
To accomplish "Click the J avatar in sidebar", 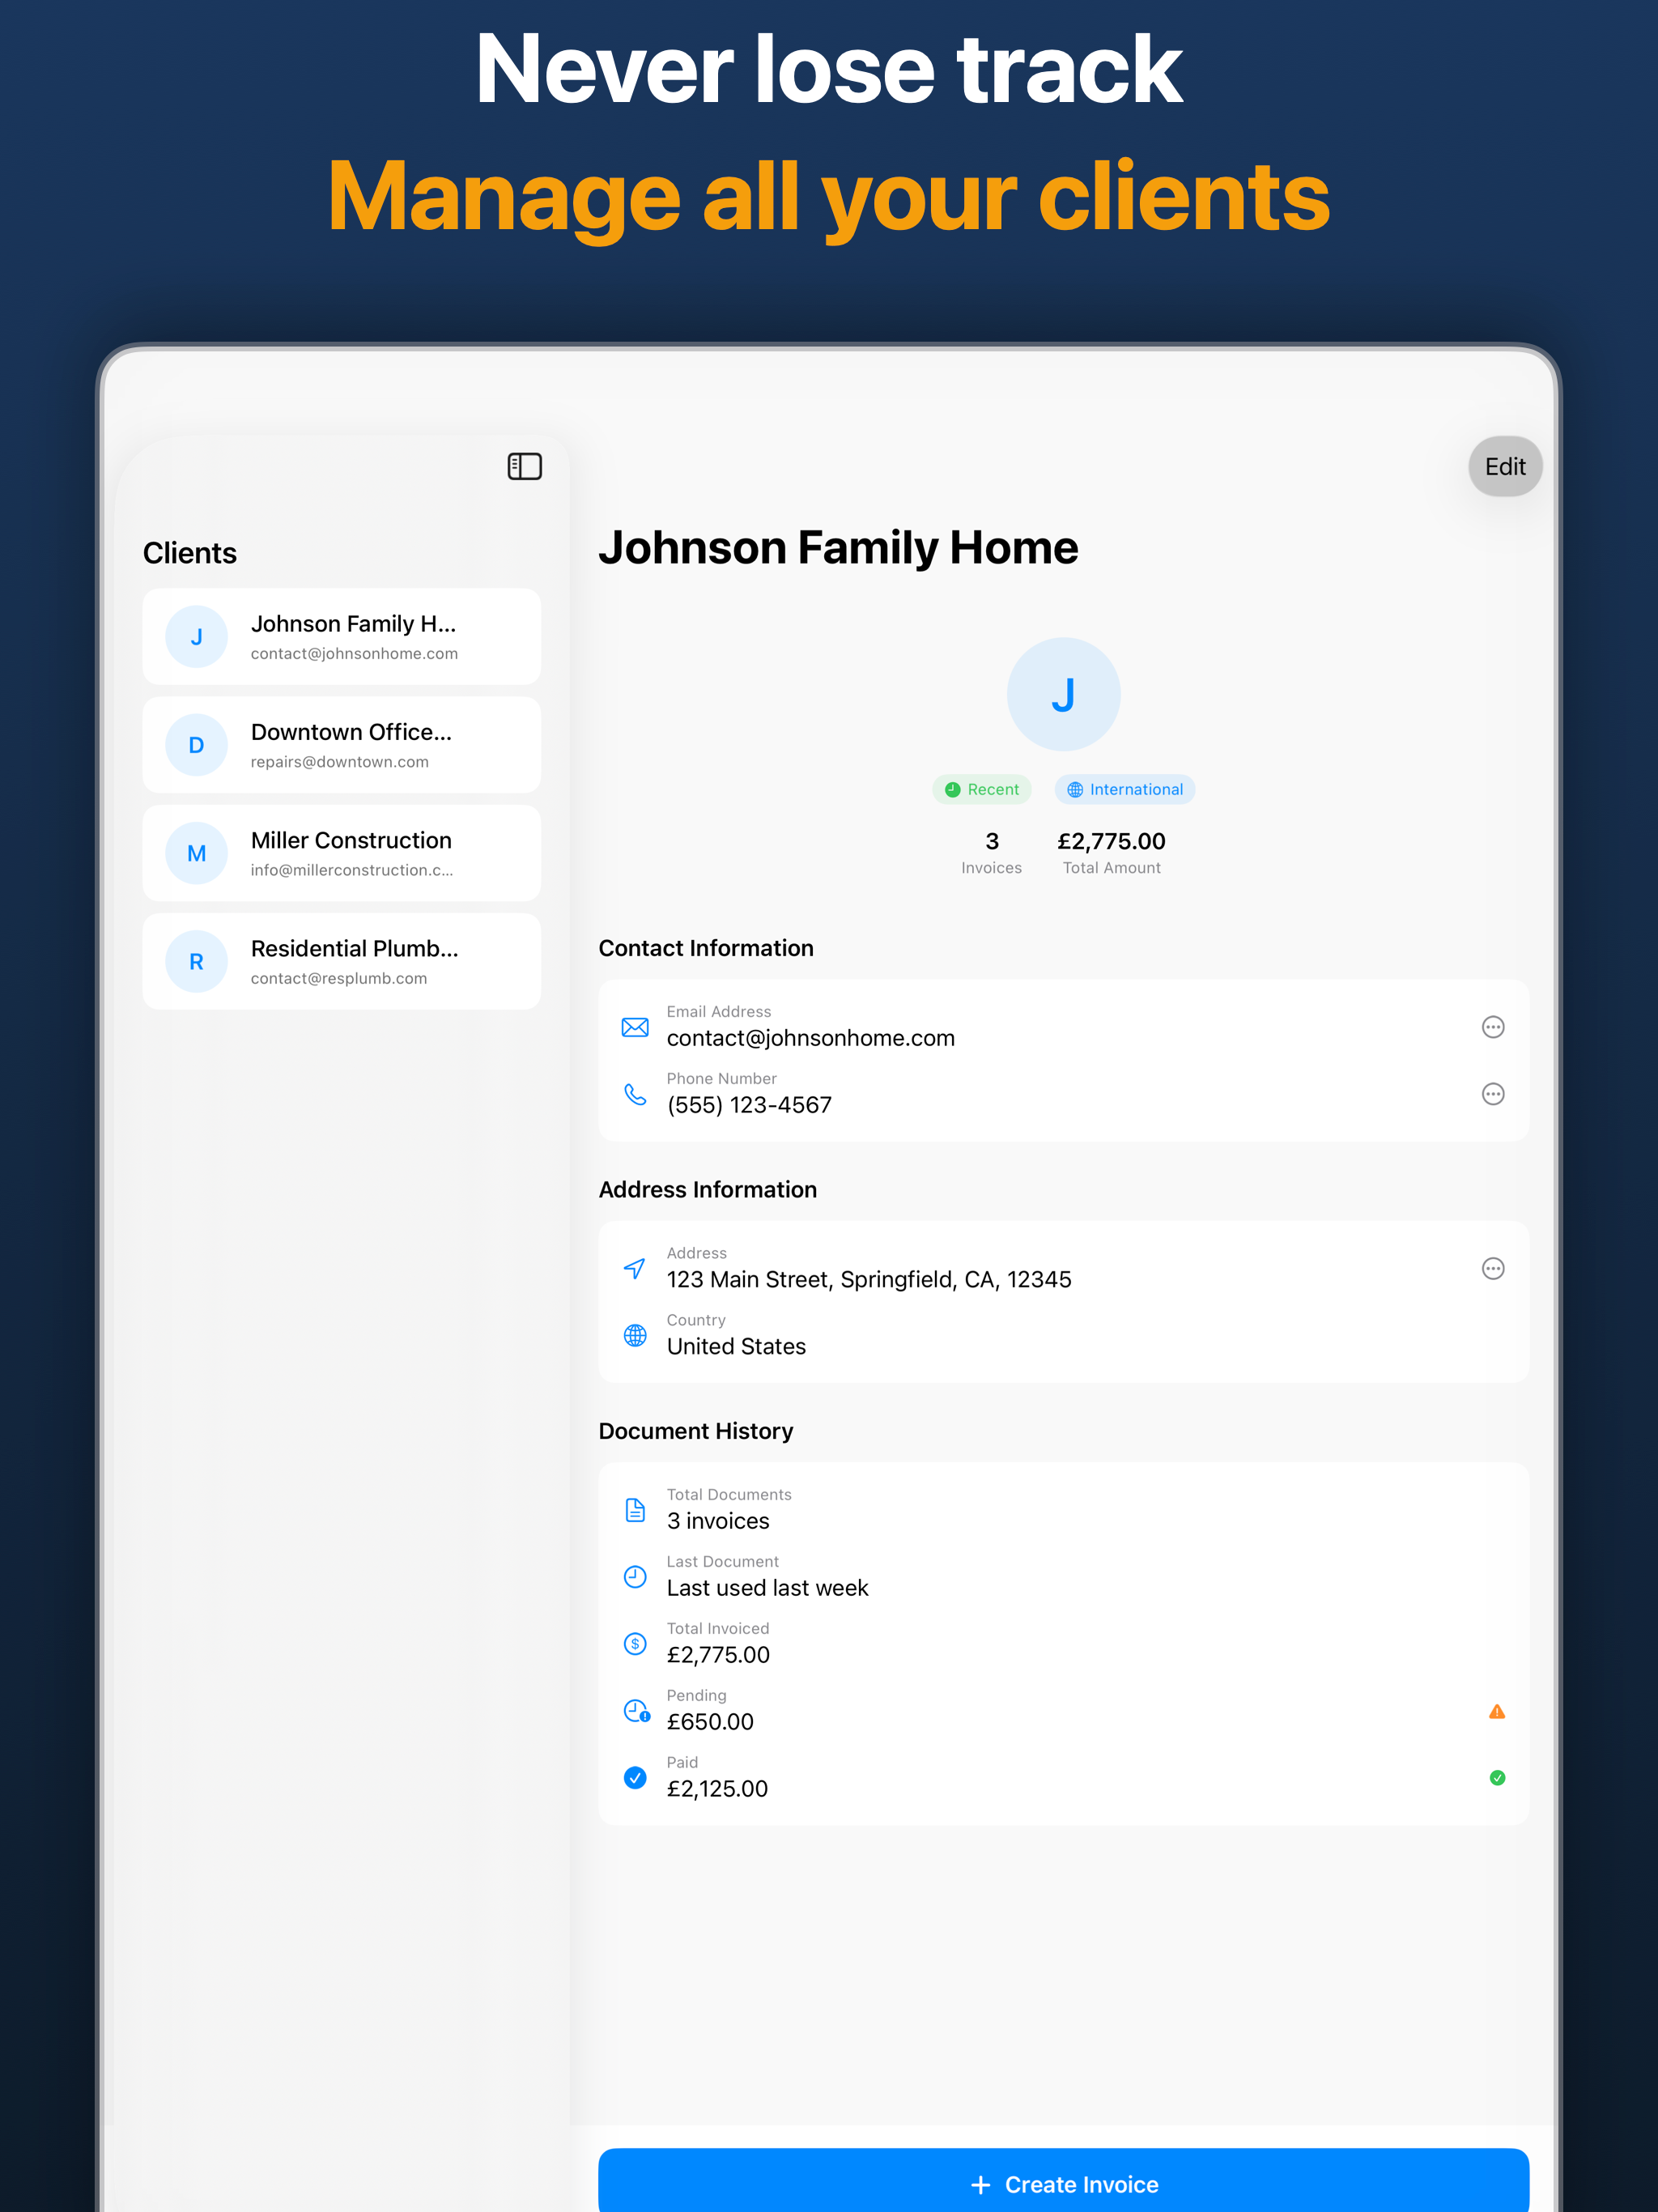I will pyautogui.click(x=196, y=636).
